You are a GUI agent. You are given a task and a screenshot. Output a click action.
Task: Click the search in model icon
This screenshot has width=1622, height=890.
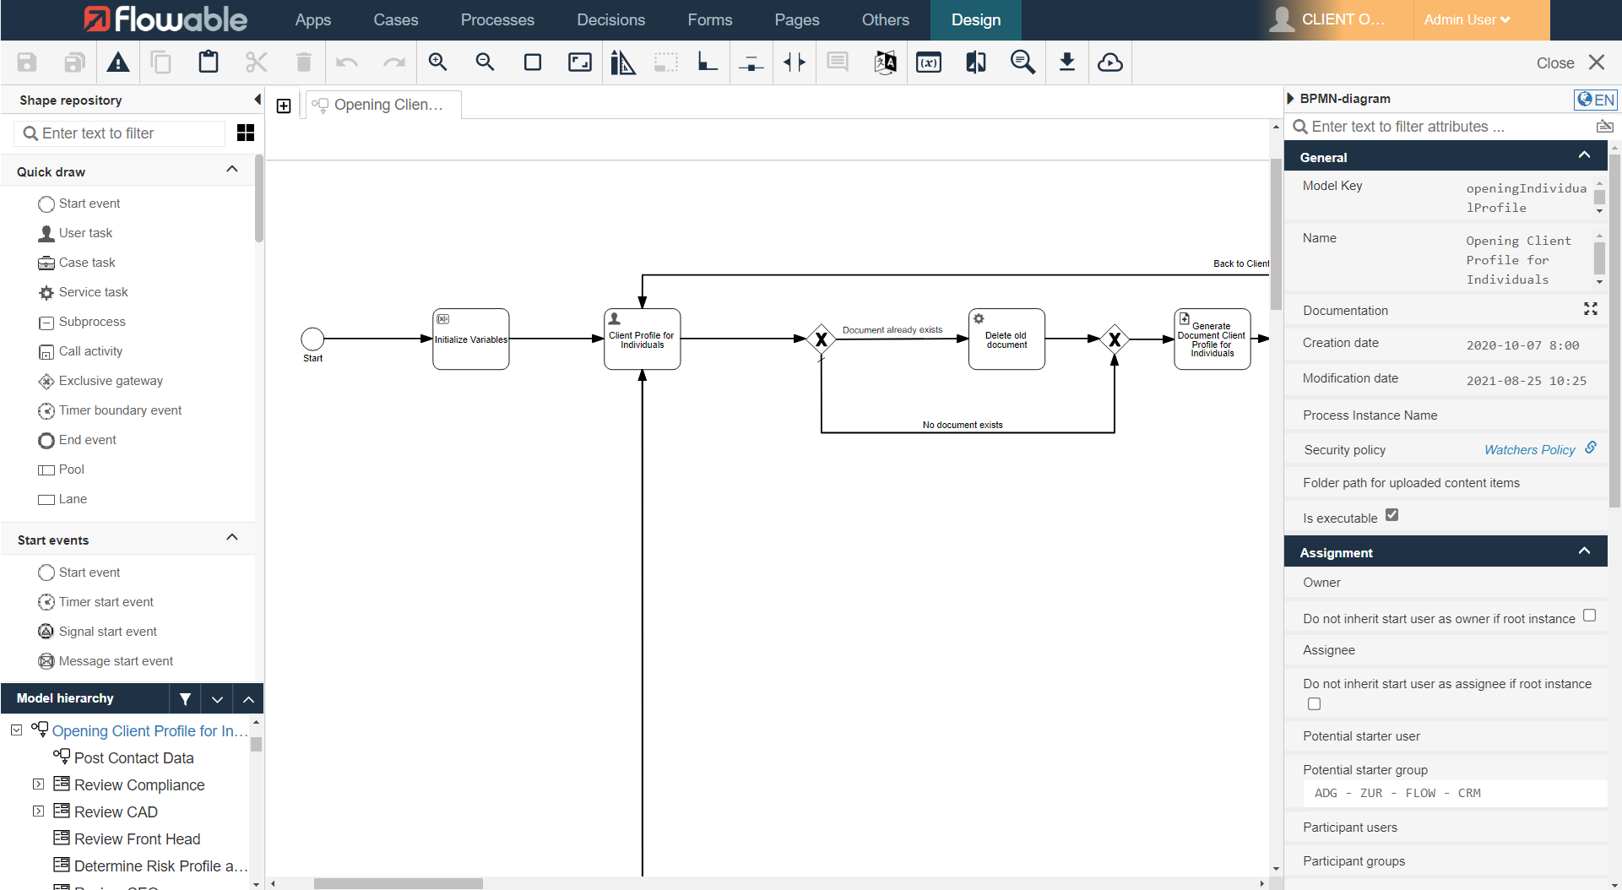coord(1023,62)
